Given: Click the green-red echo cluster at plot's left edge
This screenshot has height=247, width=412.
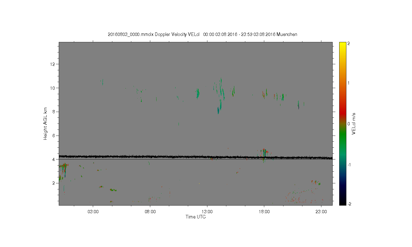Looking at the screenshot, I should pos(63,170).
